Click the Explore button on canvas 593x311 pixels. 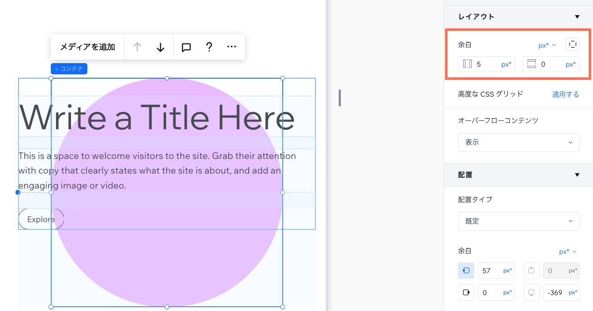click(x=41, y=219)
